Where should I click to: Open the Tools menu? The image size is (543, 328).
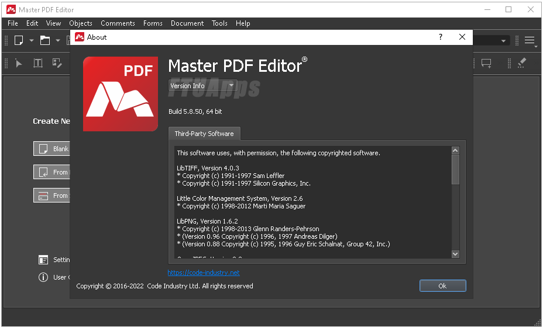click(x=219, y=23)
